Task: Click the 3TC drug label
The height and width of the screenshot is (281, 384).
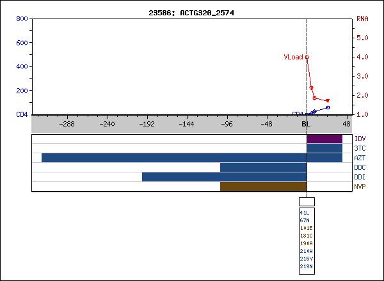Action: pos(360,148)
